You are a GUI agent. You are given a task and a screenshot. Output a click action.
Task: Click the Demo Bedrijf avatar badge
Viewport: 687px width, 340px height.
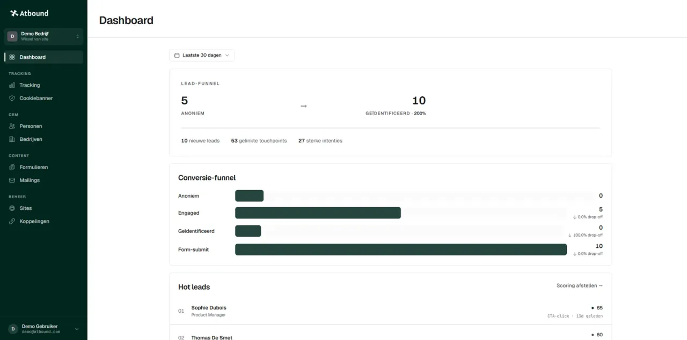[12, 36]
